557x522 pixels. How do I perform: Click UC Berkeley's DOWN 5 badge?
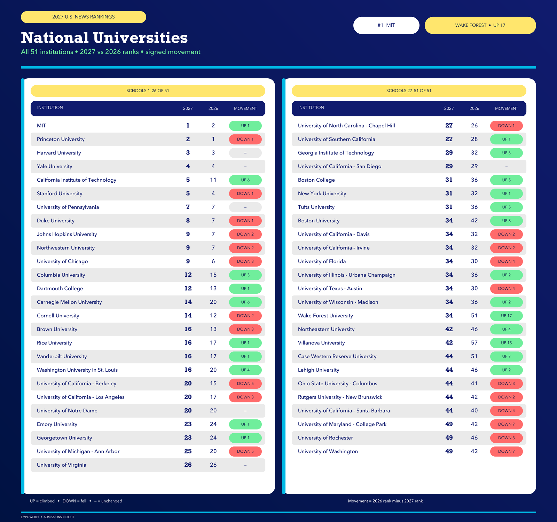245,383
